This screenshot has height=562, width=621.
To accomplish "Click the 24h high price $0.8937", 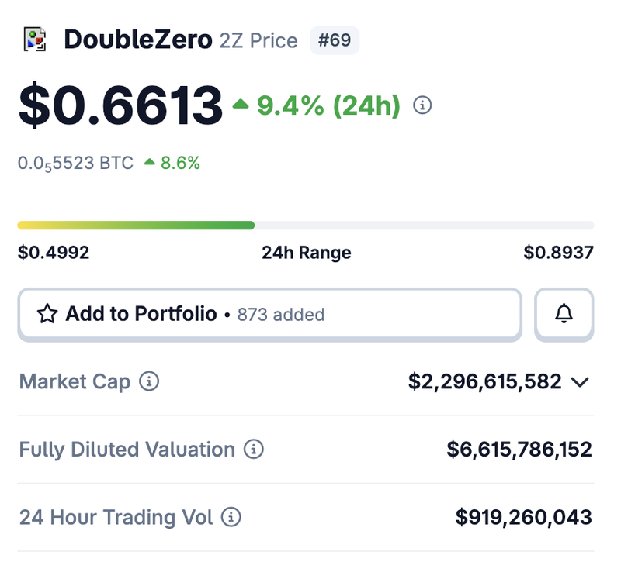I will click(558, 253).
